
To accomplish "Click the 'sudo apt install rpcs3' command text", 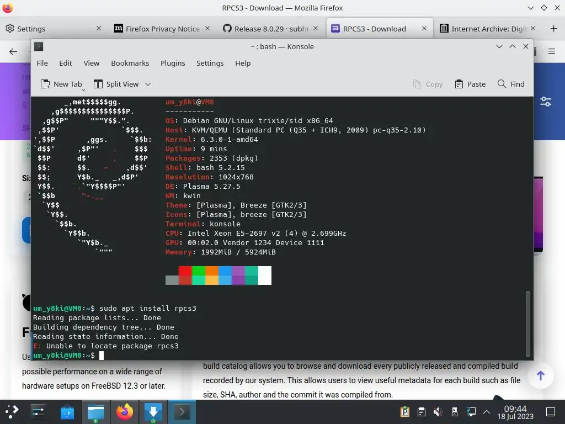I will (148, 308).
